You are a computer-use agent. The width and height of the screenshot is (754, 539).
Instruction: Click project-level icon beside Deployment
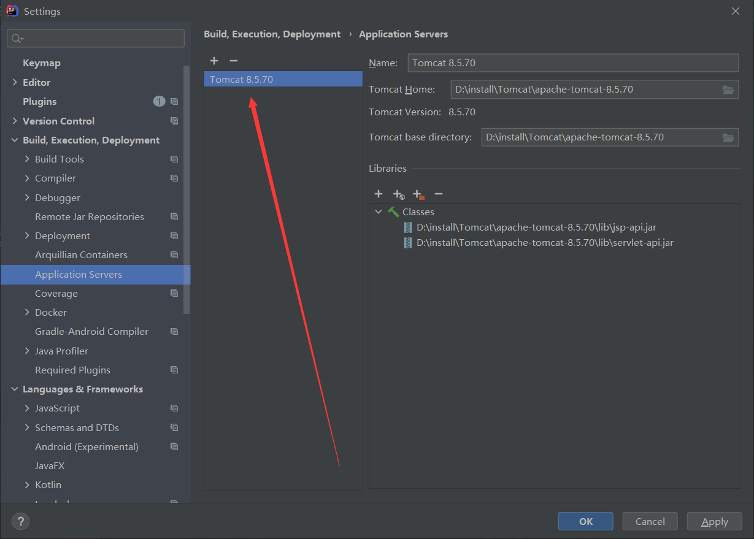[174, 236]
